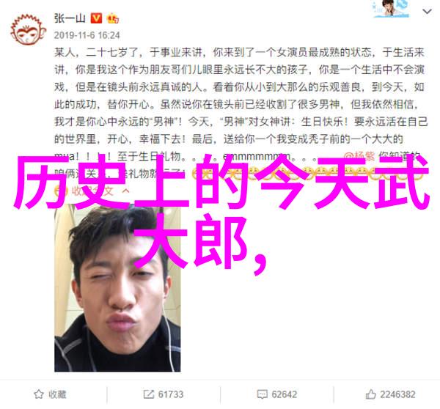Click the card decoration image at top right
The width and height of the screenshot is (440, 409).
[391, 9]
